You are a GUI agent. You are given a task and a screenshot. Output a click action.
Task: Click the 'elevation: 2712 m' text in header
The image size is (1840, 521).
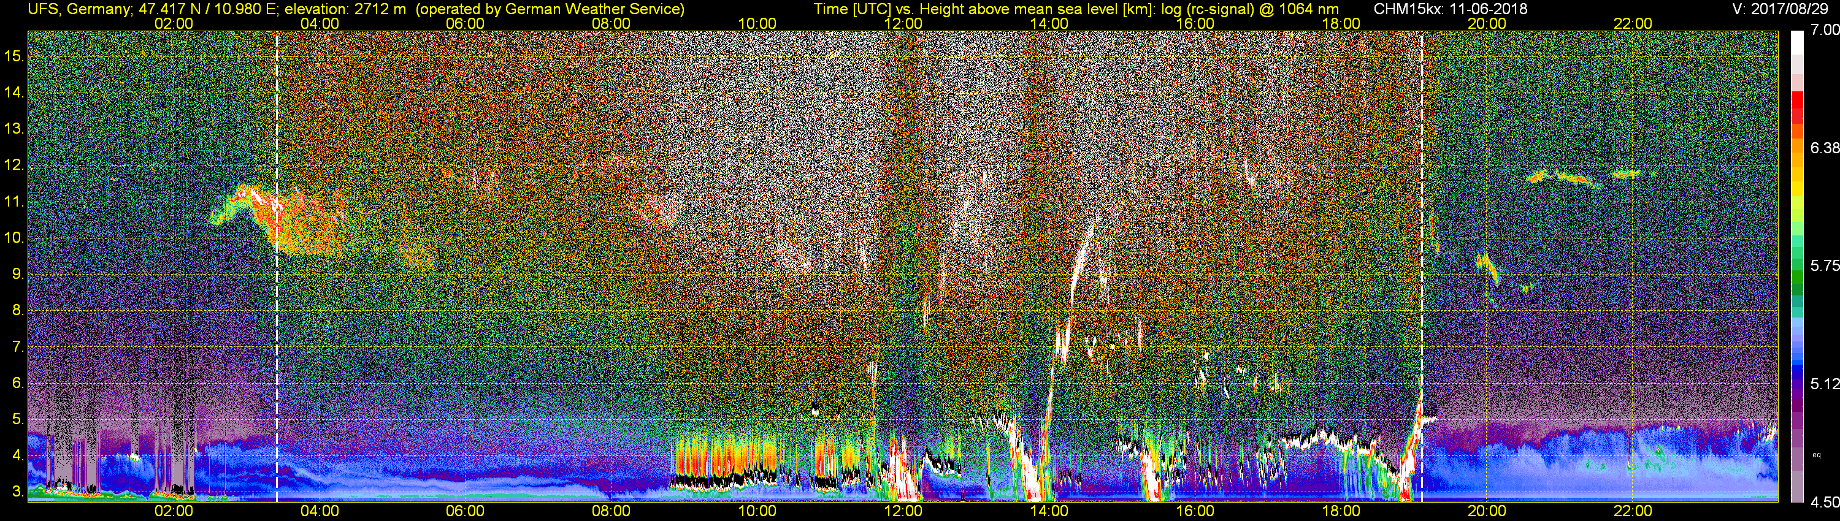pyautogui.click(x=345, y=9)
